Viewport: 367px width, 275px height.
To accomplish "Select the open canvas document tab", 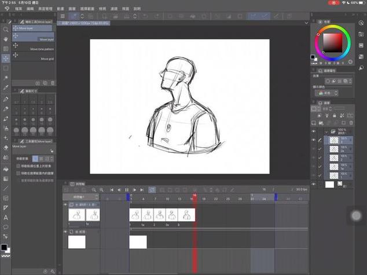I will [84, 23].
